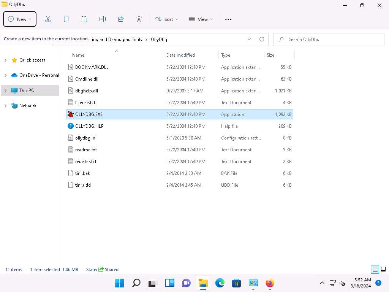Image resolution: width=389 pixels, height=292 pixels.
Task: Switch to large thumbnails view toggle
Action: (x=383, y=270)
